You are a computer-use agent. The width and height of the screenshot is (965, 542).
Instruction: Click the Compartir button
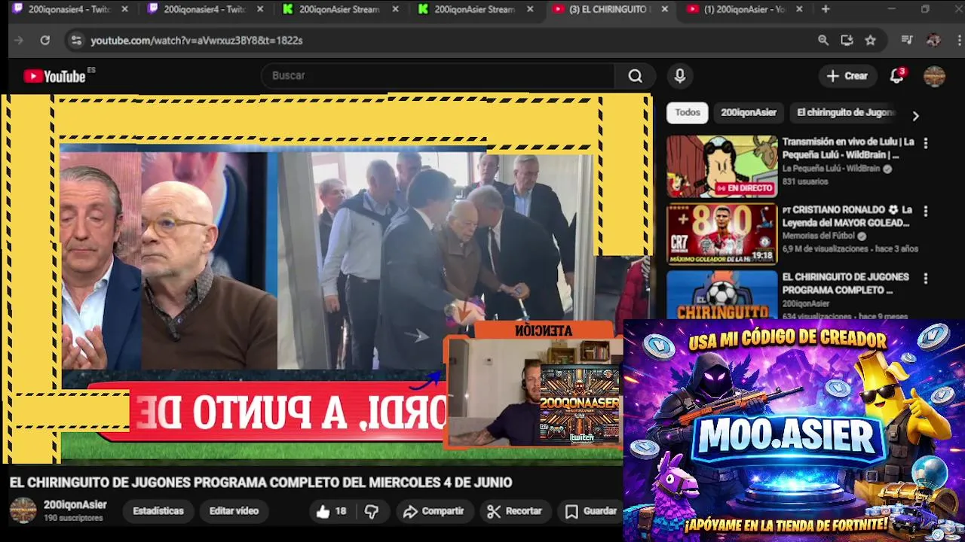point(433,511)
